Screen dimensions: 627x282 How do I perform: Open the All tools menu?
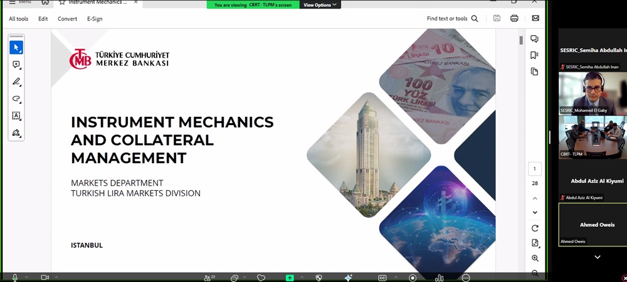[18, 19]
